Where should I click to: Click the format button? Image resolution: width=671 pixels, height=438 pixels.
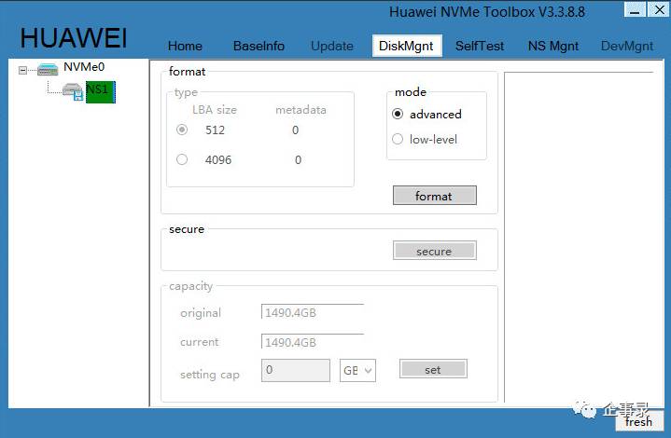coord(434,196)
